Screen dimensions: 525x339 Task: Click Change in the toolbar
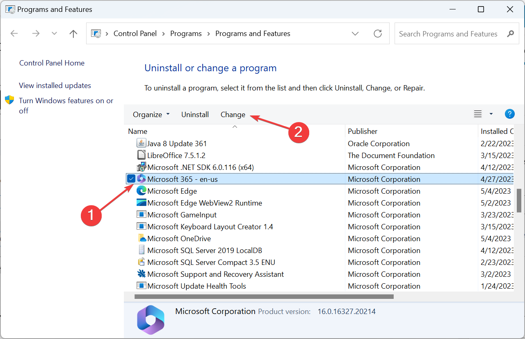(233, 115)
